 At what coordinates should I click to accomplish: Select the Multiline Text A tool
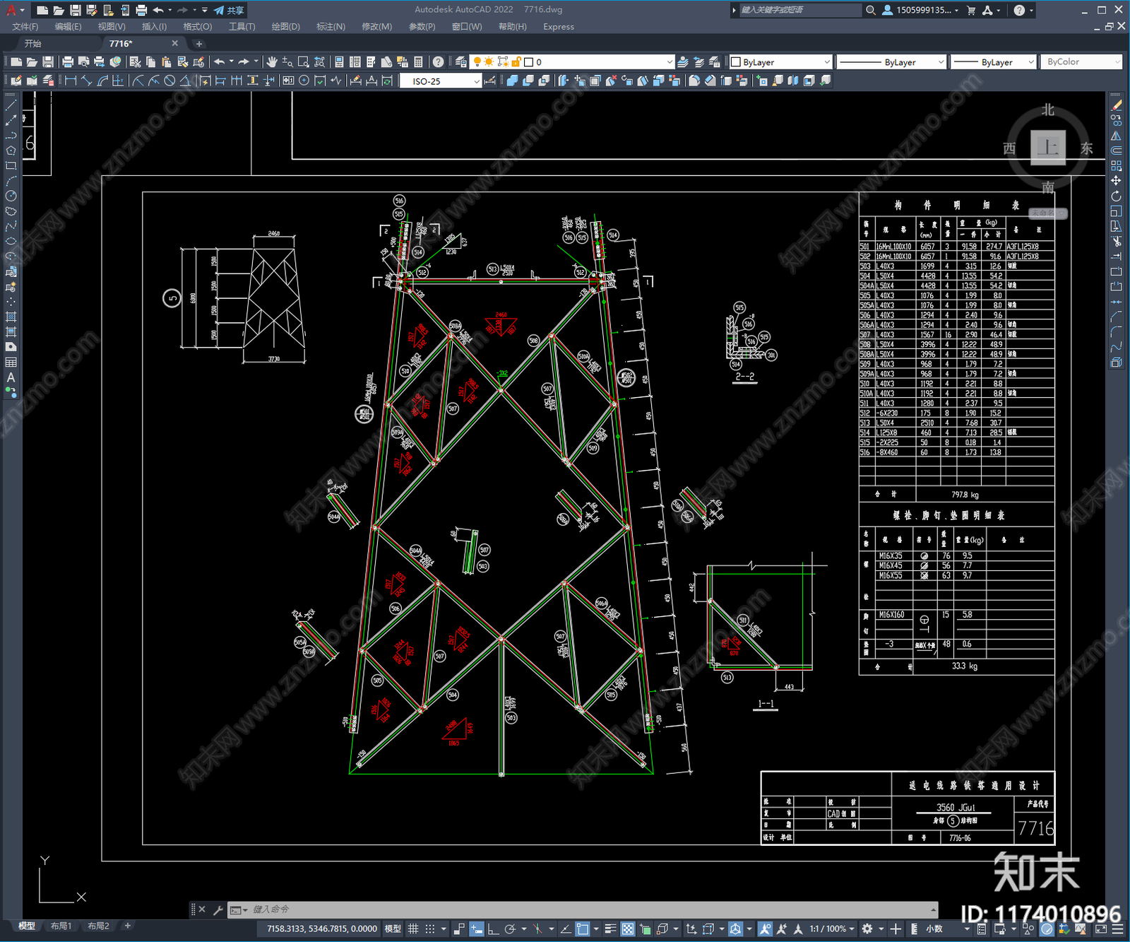(11, 377)
